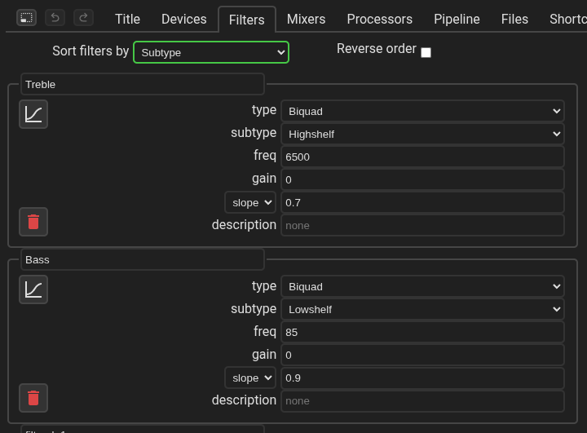
Task: Go to the Devices tab
Action: click(183, 19)
